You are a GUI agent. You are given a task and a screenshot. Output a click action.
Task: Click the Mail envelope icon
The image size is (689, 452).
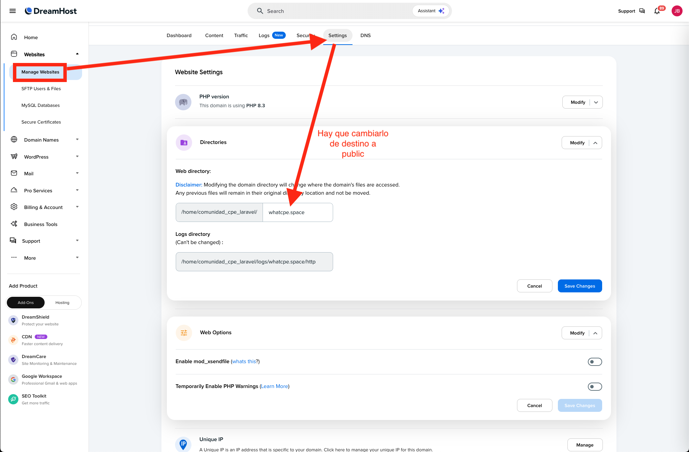click(14, 173)
